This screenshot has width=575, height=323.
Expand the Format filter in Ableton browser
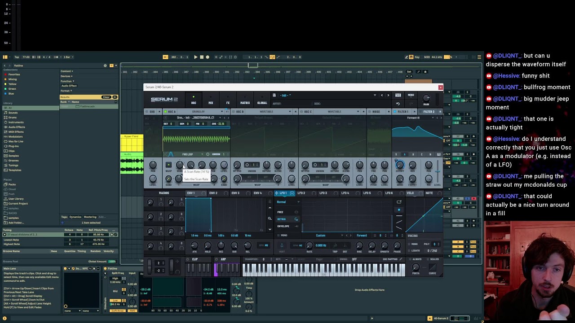click(66, 91)
